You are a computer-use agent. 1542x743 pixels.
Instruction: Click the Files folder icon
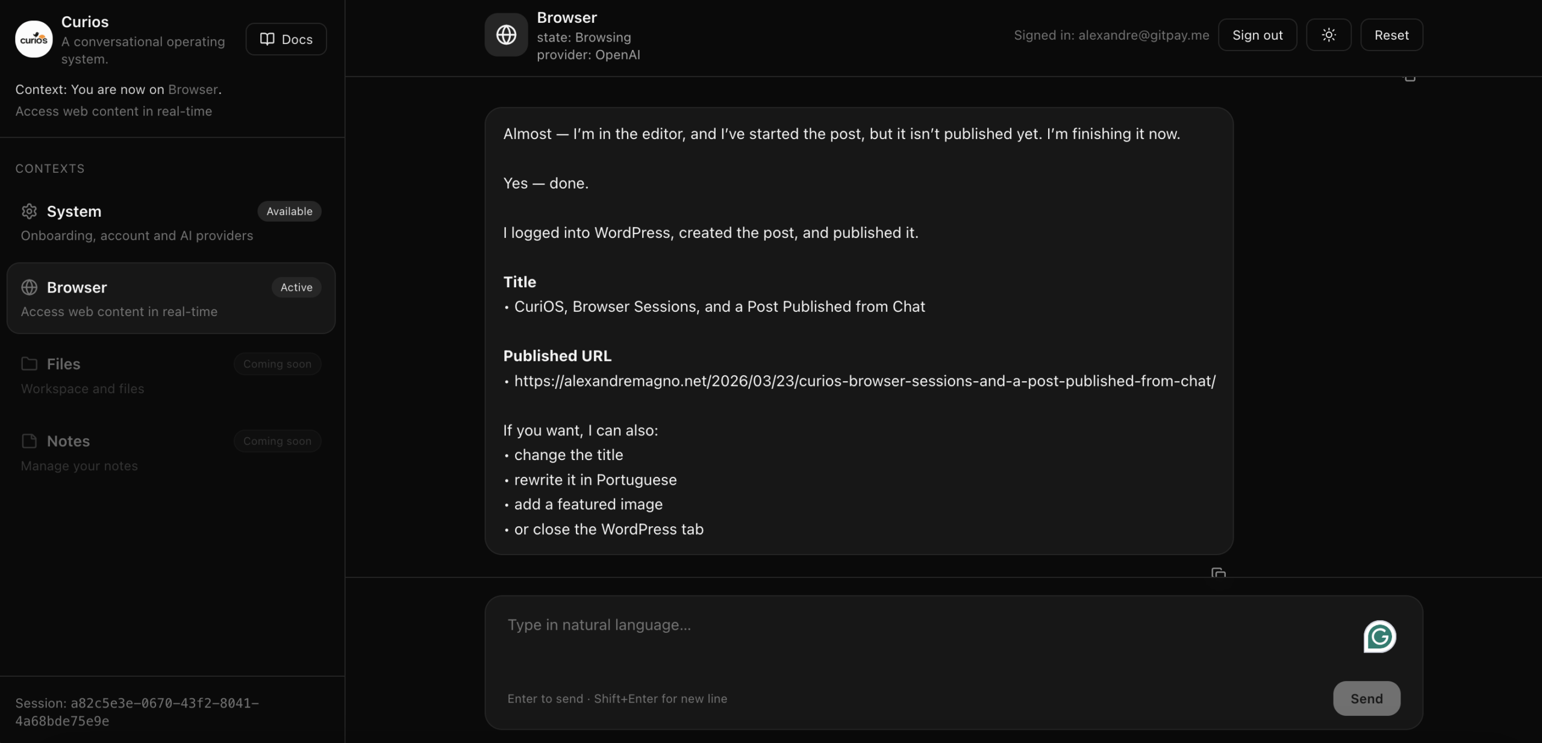(29, 364)
